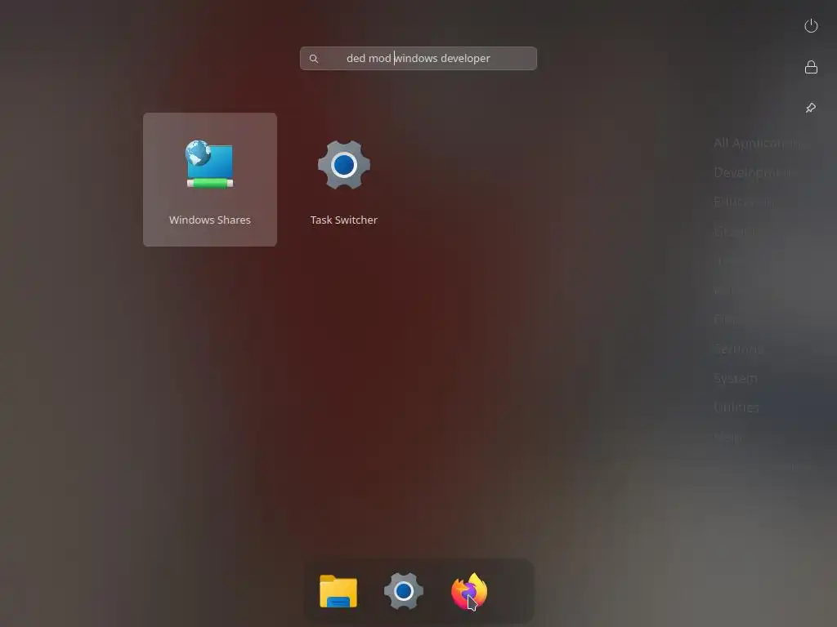Image resolution: width=837 pixels, height=627 pixels.
Task: Select the Development category
Action: tap(754, 173)
